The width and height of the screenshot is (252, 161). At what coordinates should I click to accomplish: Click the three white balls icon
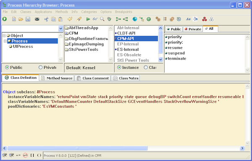coord(211,19)
